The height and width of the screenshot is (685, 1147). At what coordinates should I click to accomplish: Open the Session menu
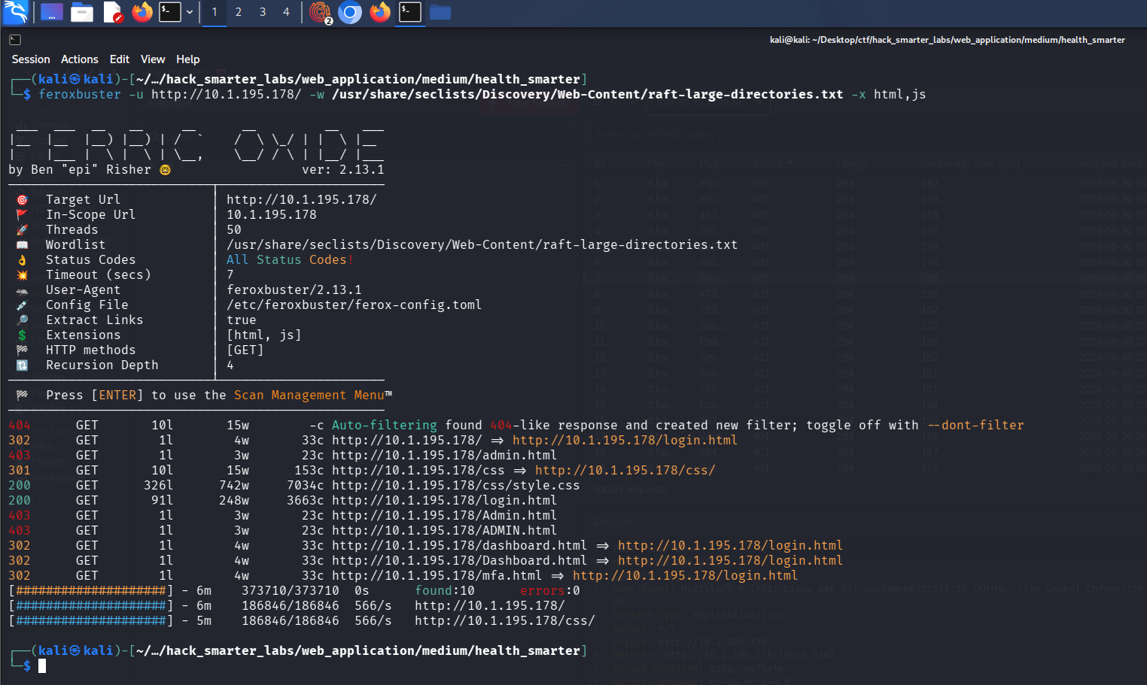(x=31, y=59)
